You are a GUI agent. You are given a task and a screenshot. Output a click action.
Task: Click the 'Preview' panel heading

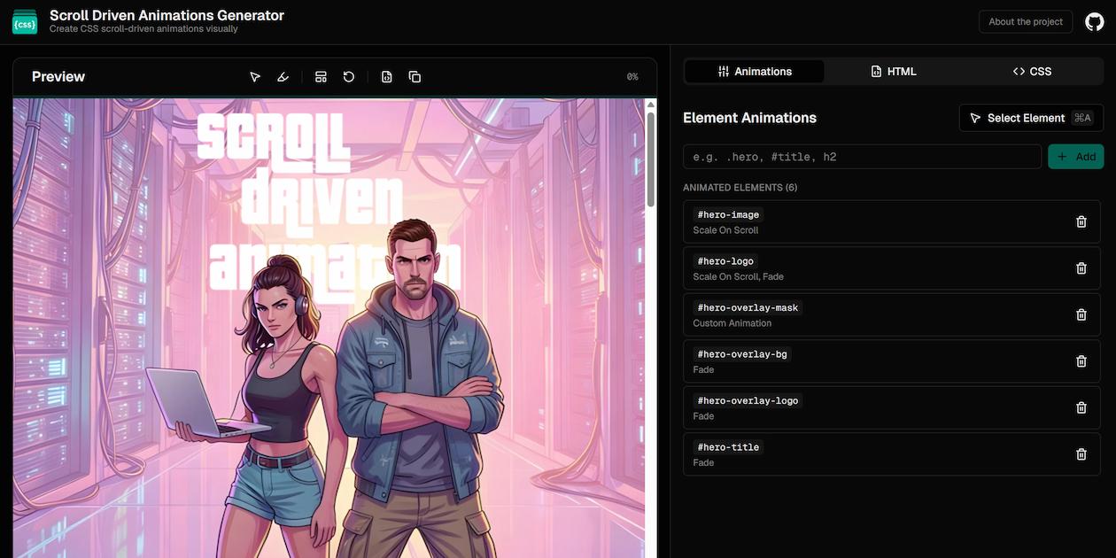click(x=58, y=77)
